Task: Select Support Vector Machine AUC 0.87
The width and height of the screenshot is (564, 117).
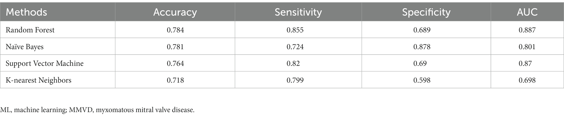Action: (x=525, y=64)
